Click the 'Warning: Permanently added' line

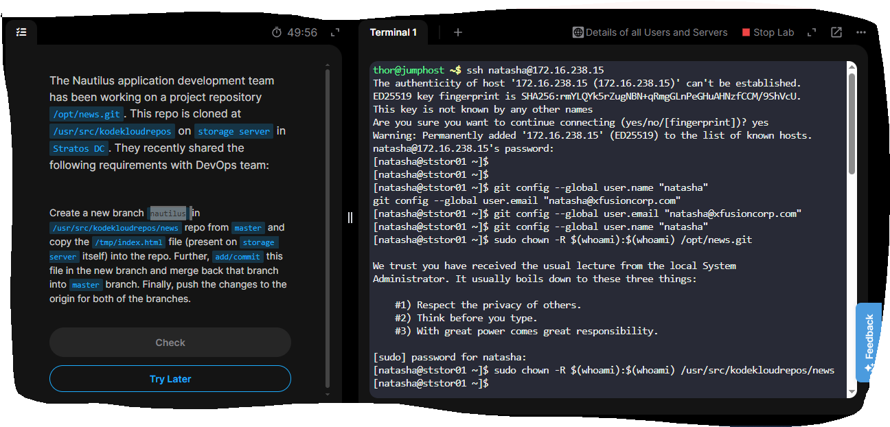[593, 135]
